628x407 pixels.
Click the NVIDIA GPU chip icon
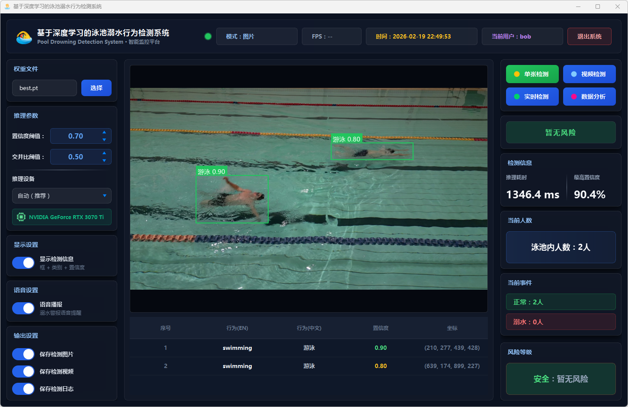point(21,217)
